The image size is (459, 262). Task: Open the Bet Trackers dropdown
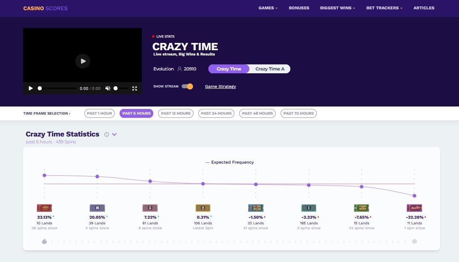[384, 8]
